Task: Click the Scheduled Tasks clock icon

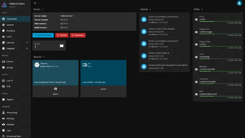Action: pyautogui.click(x=4, y=136)
